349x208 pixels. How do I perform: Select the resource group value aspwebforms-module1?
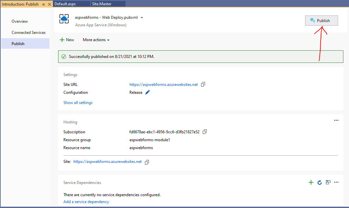point(150,140)
